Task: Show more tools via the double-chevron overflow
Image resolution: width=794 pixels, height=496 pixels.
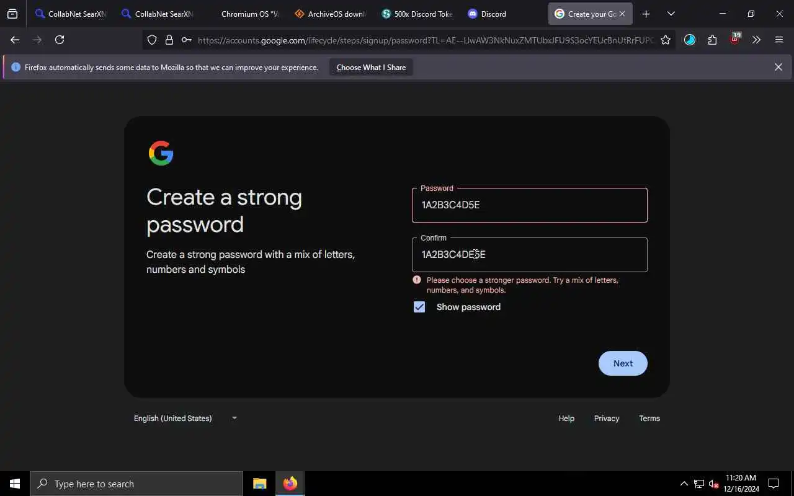Action: pyautogui.click(x=756, y=40)
